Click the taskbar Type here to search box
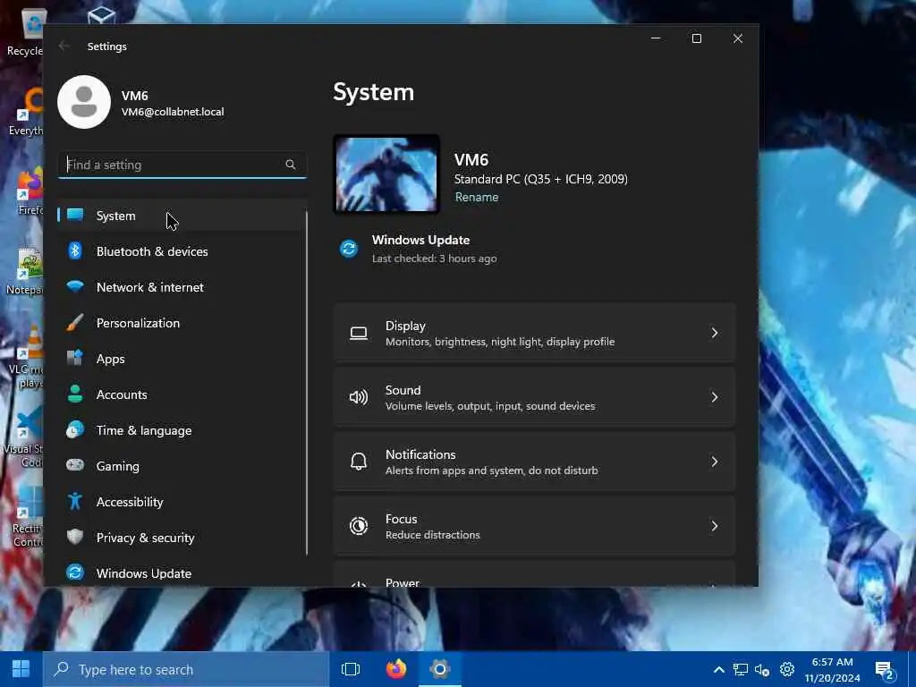916x687 pixels. pos(186,669)
